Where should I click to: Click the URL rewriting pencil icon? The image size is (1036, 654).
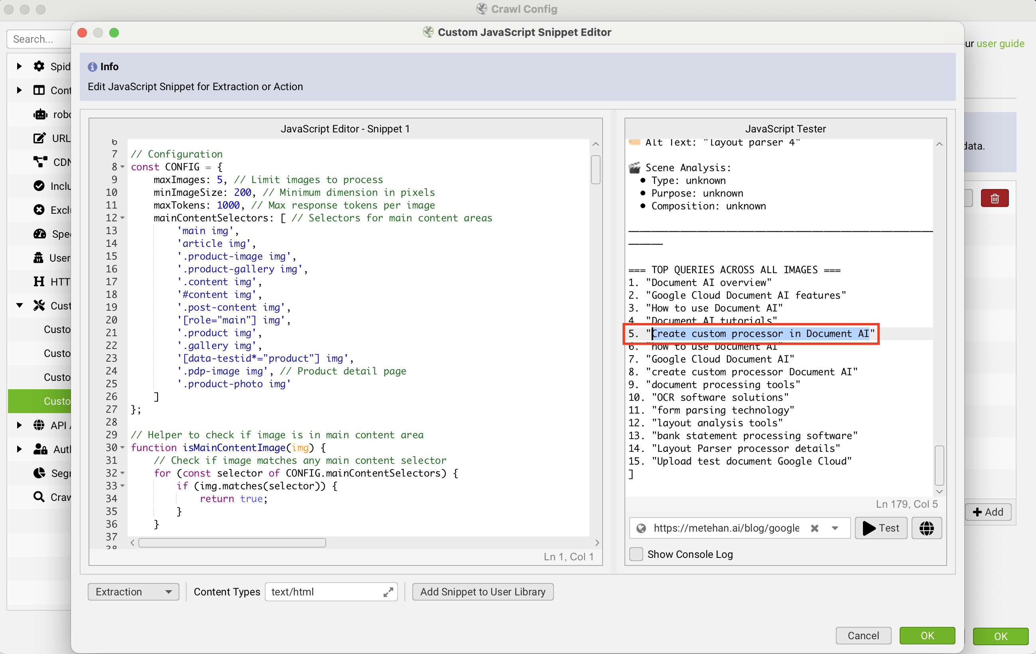coord(39,138)
